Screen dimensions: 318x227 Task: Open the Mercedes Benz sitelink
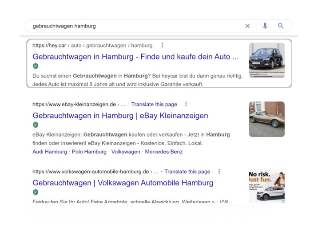[x=164, y=152]
